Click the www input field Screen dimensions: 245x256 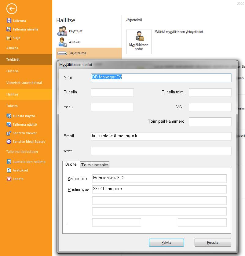pyautogui.click(x=161, y=151)
